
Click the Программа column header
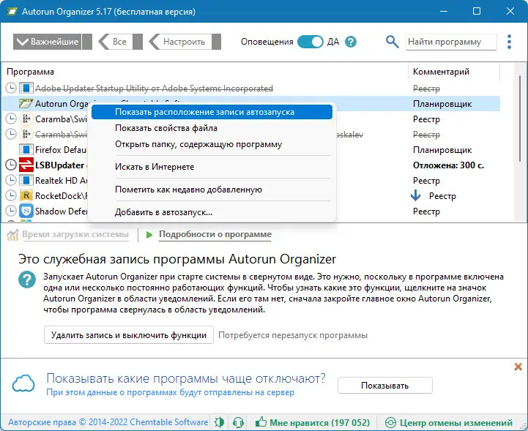tap(30, 72)
